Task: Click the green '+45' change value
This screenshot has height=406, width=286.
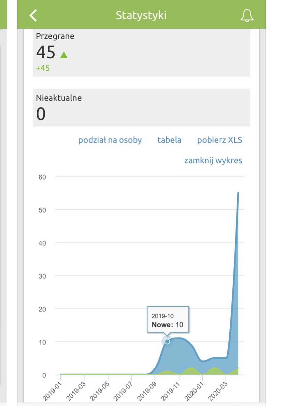Action: pyautogui.click(x=43, y=68)
